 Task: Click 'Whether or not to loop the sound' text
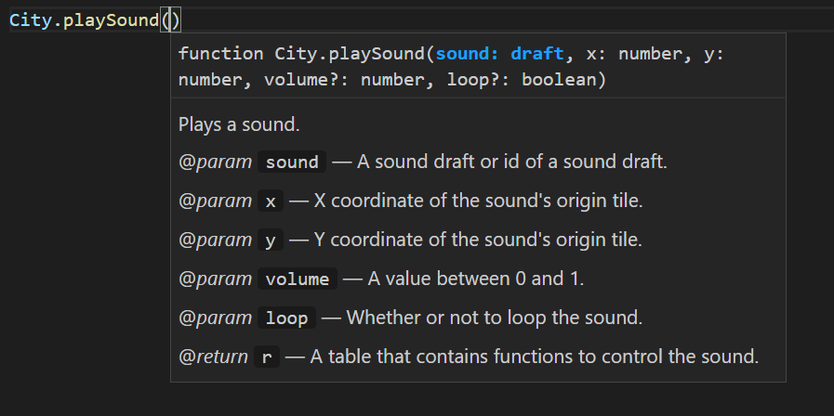pyautogui.click(x=494, y=318)
